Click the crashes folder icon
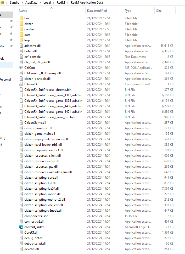The image size is (185, 254). click(x=21, y=29)
